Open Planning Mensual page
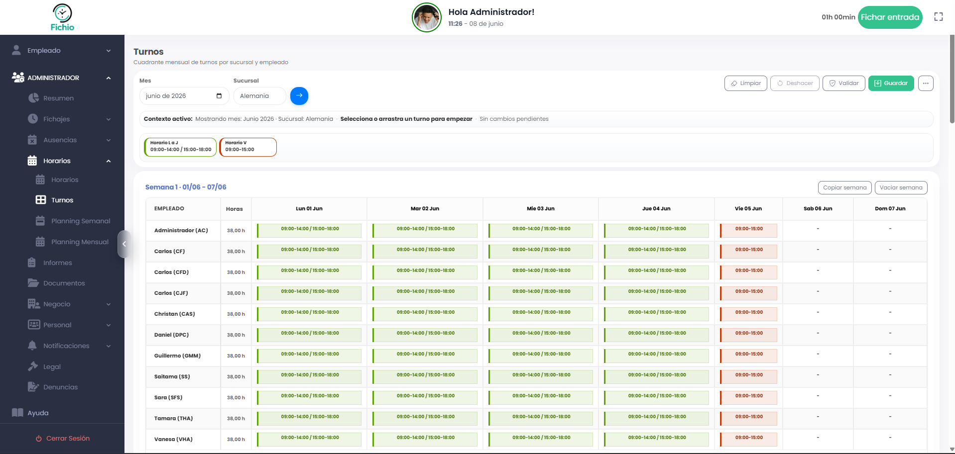This screenshot has height=454, width=955. coord(80,242)
